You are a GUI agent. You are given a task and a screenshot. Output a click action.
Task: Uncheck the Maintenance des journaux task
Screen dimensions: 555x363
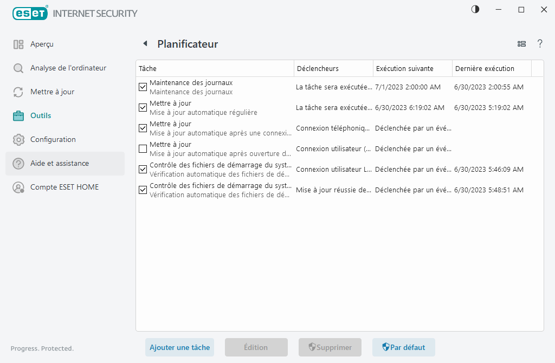coord(143,87)
